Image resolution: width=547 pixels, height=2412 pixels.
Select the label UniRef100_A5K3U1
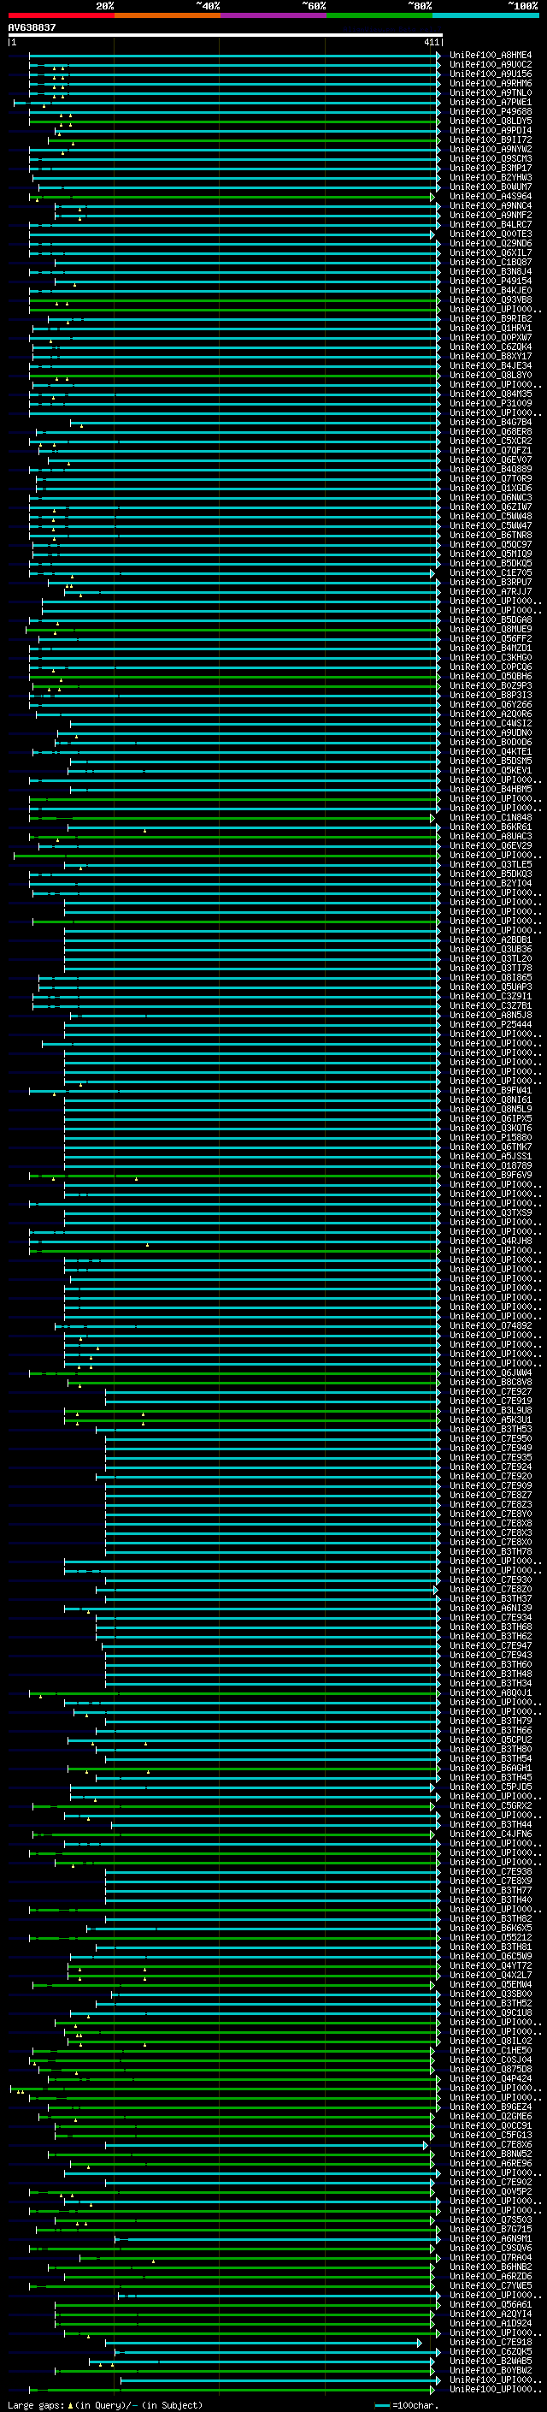coord(490,1419)
